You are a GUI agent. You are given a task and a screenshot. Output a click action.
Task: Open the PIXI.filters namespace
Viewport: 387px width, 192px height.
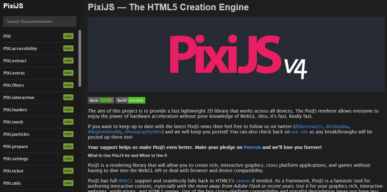pyautogui.click(x=14, y=85)
